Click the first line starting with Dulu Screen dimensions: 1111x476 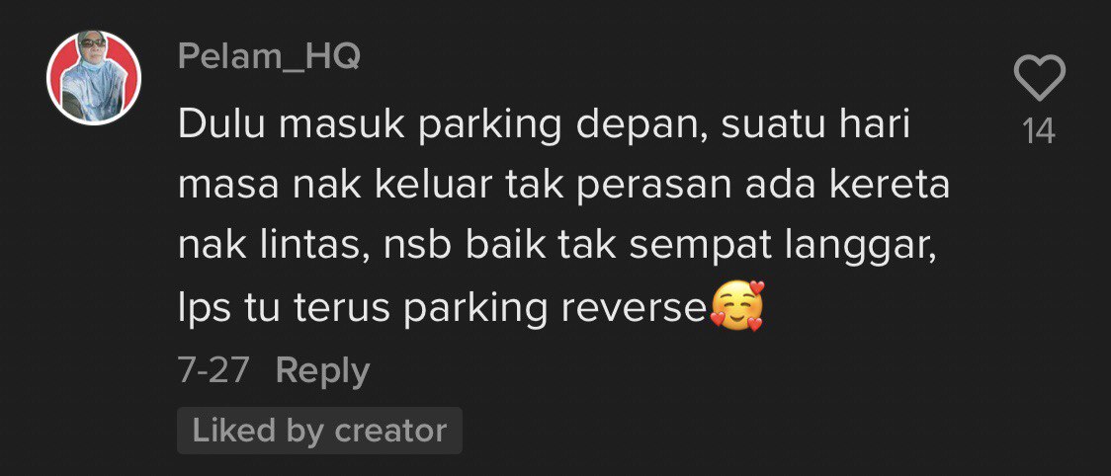(x=544, y=126)
